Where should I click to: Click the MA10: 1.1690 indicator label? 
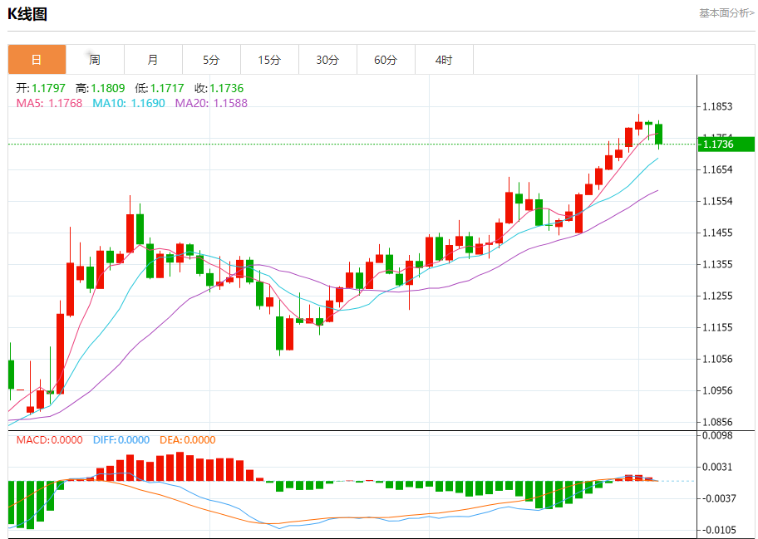point(129,103)
